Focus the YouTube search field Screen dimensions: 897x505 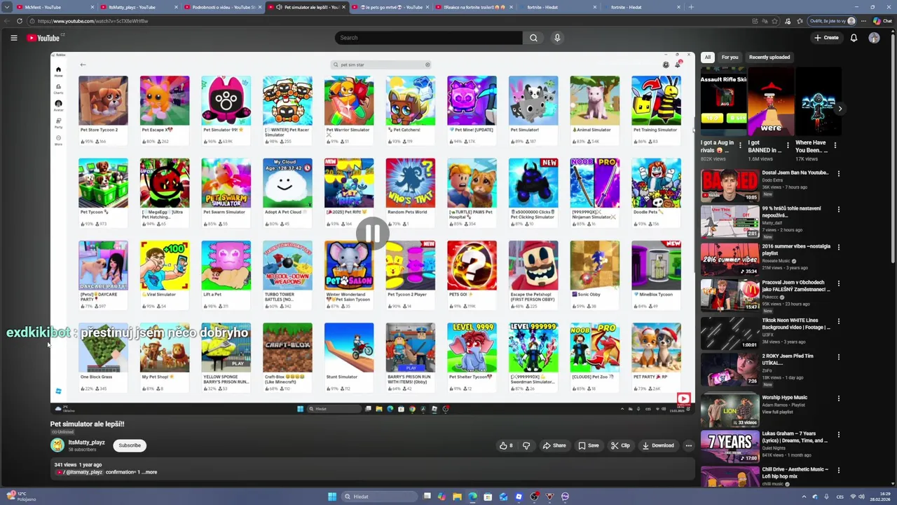428,38
